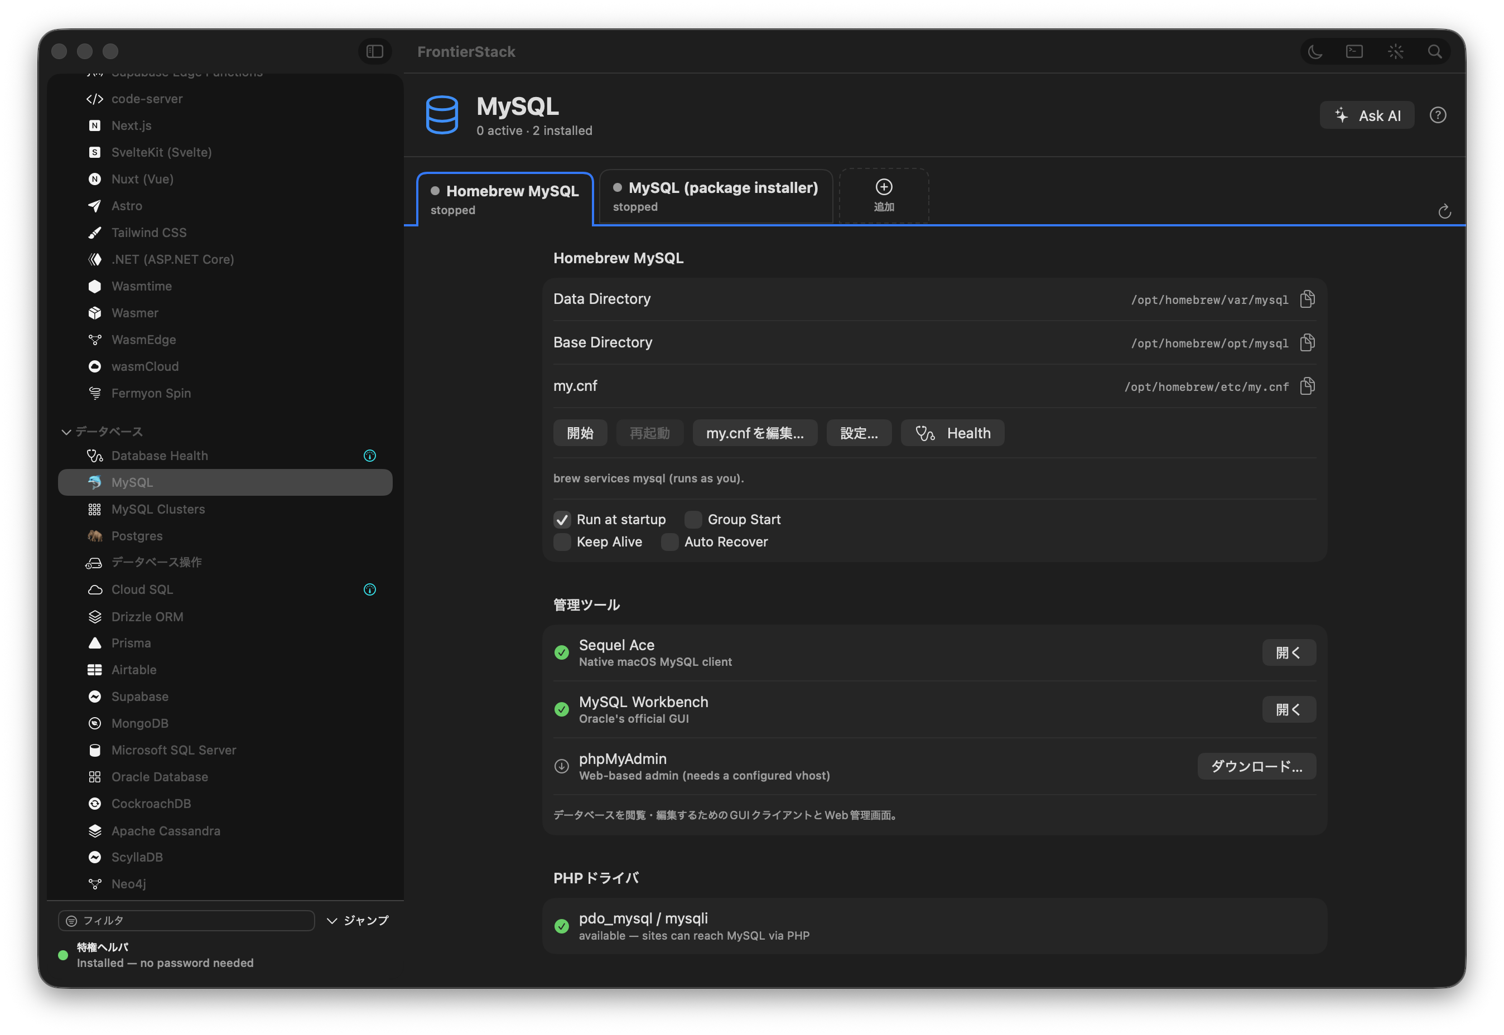Open CockroachDB in sidebar
The height and width of the screenshot is (1035, 1504).
click(x=225, y=804)
